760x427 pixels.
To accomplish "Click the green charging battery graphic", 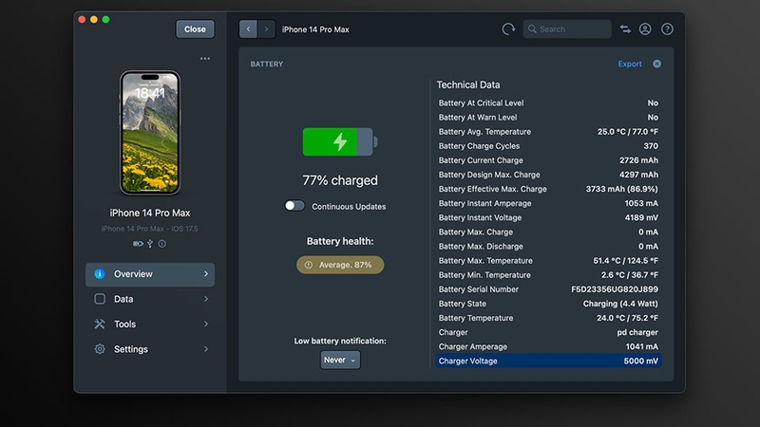I will coord(340,141).
